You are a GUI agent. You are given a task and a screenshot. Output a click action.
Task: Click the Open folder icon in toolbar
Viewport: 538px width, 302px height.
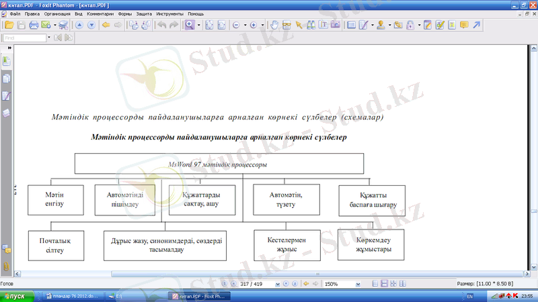point(9,26)
